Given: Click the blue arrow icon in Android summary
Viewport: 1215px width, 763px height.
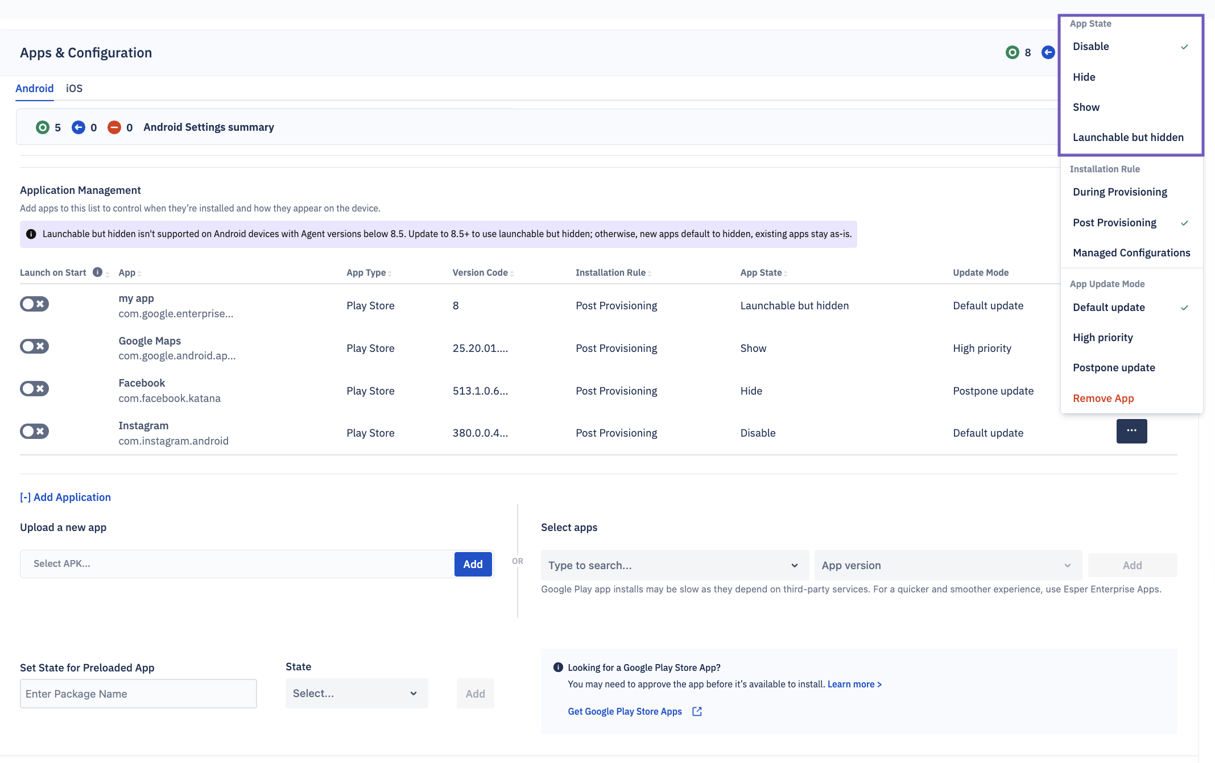Looking at the screenshot, I should pos(78,127).
